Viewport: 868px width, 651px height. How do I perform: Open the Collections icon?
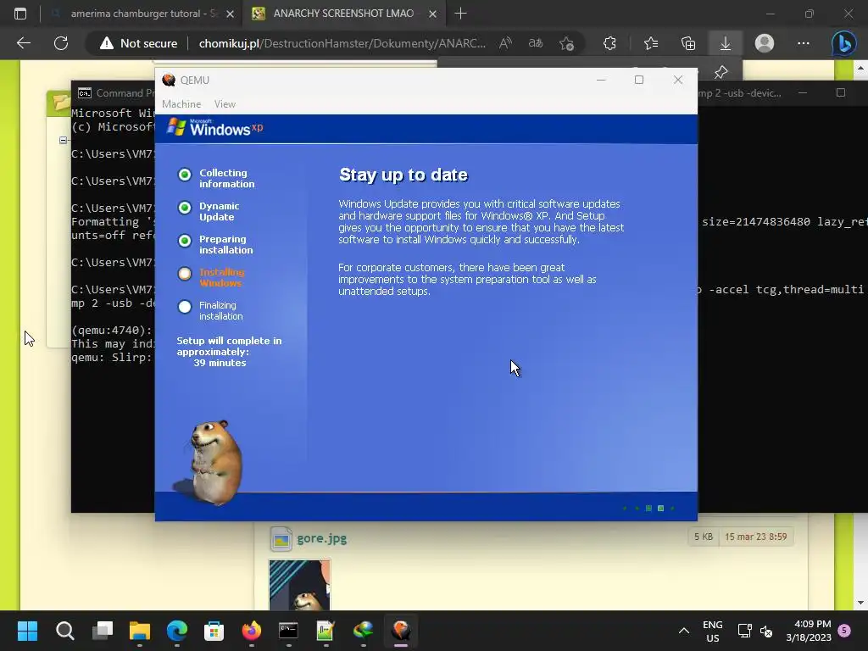688,43
